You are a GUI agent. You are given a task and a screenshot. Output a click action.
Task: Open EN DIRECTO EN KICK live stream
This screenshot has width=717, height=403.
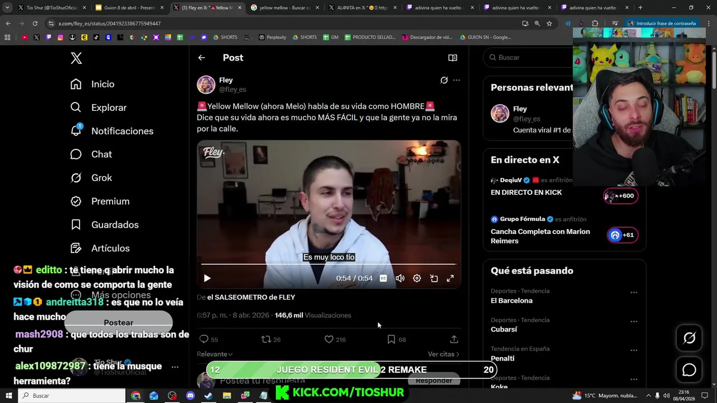coord(526,193)
